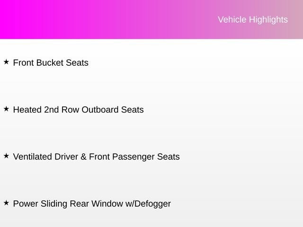Click the star bullet beside Front Bucket Seats
Image resolution: width=303 pixels, height=227 pixels.
(x=6, y=62)
